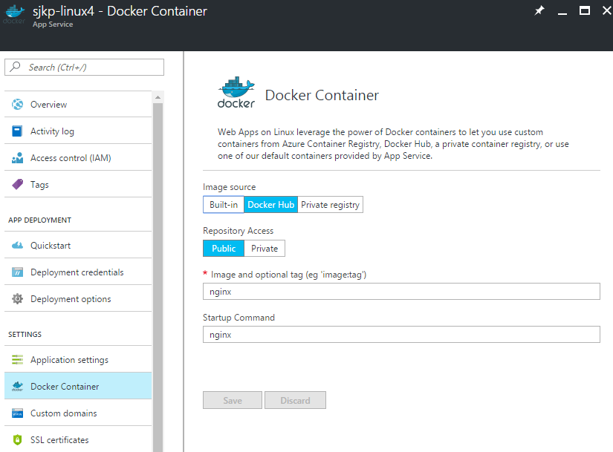Click the Save button

pyautogui.click(x=232, y=400)
